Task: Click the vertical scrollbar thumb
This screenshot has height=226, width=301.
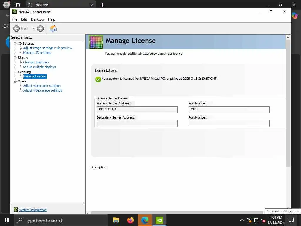Action: pos(288,103)
